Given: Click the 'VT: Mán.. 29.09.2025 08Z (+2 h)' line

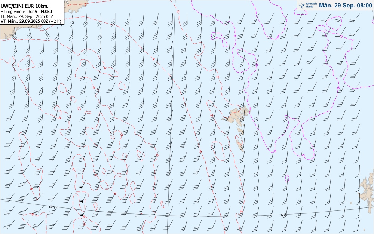Looking at the screenshot, I should pos(31,21).
